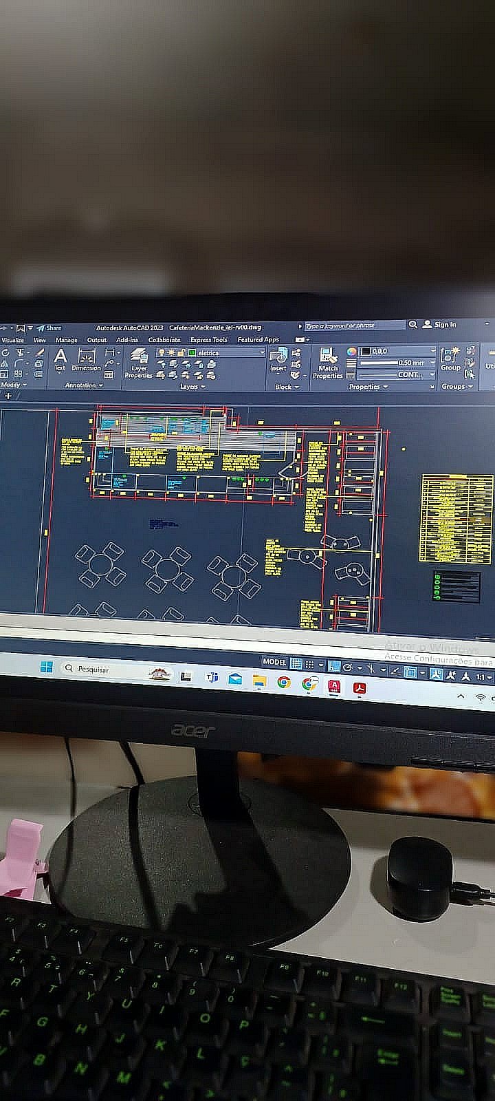Viewport: 495px width, 1101px height.
Task: Toggle polar tracking in status bar
Action: coord(348,667)
